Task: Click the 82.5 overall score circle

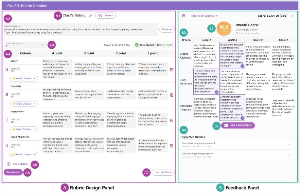Action: [x=224, y=29]
